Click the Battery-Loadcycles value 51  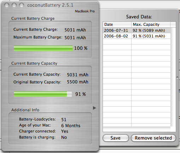(64, 119)
